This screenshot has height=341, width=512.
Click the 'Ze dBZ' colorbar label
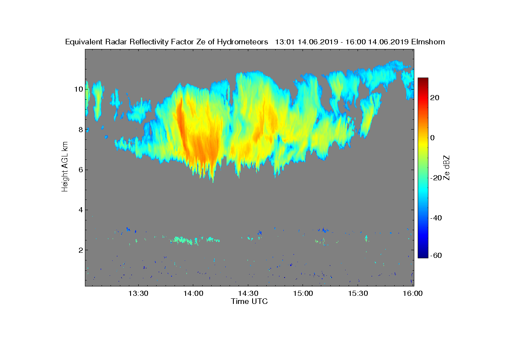click(x=447, y=168)
